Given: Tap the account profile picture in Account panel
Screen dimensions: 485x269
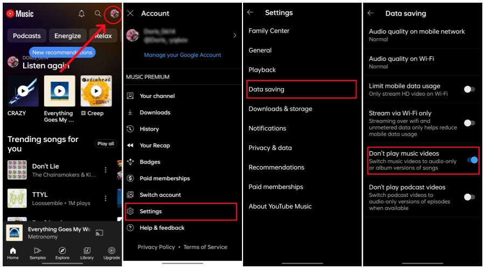Looking at the screenshot, I should click(133, 35).
